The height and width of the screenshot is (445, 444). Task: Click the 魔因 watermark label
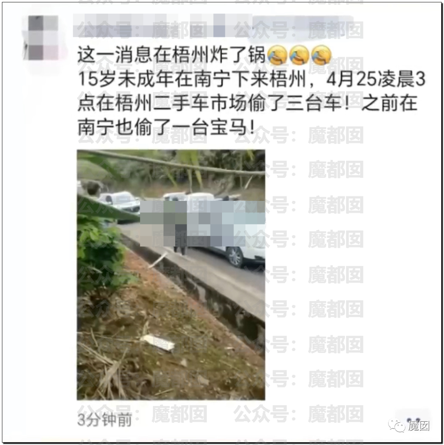tap(419, 426)
